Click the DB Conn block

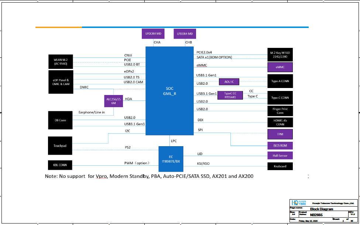coord(61,120)
